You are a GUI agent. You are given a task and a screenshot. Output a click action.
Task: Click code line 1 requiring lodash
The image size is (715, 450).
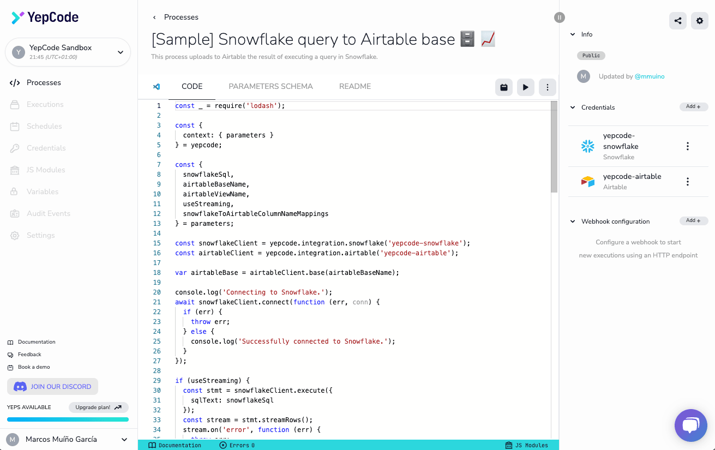pyautogui.click(x=230, y=106)
